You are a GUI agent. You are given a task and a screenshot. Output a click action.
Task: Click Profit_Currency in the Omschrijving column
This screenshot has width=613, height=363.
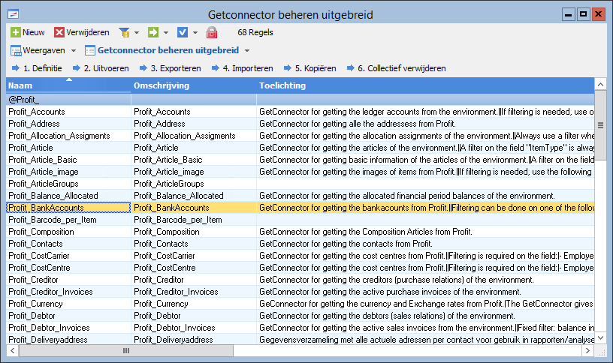tap(161, 304)
